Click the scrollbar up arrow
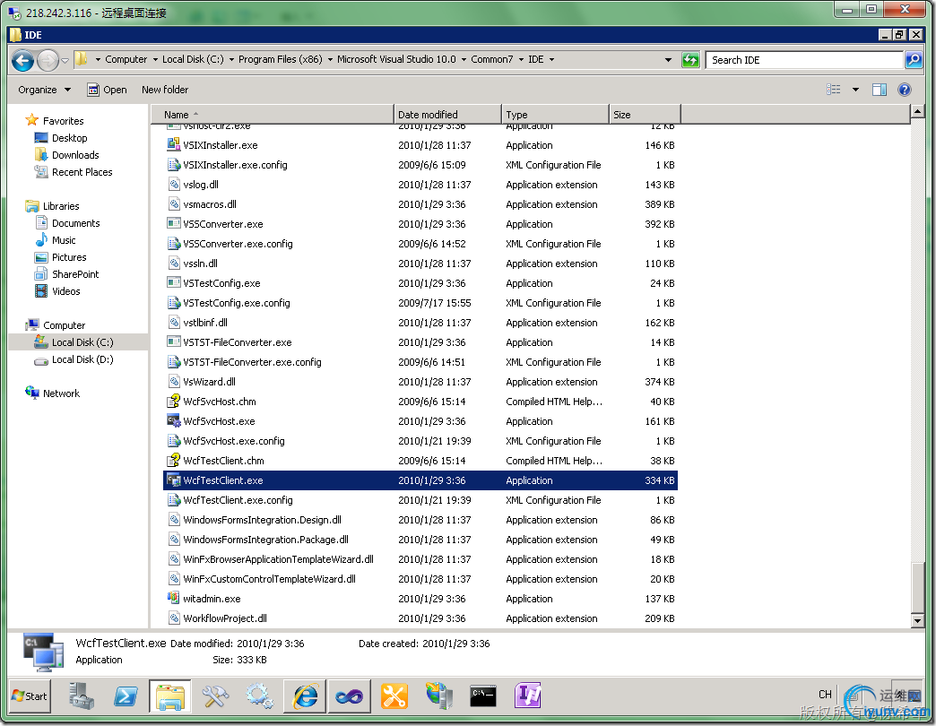 point(917,111)
